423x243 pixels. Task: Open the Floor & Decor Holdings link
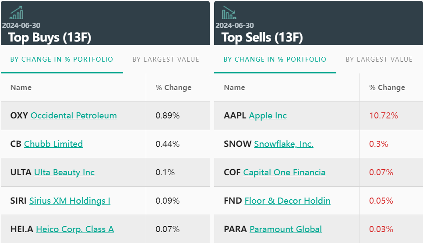coord(287,201)
